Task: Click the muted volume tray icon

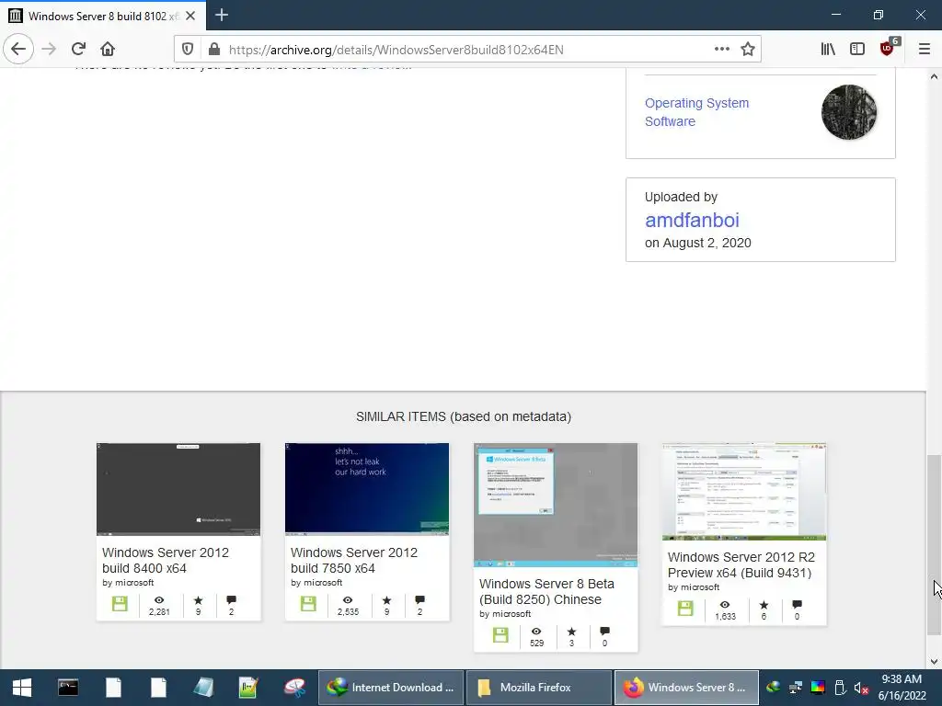Action: tap(861, 688)
